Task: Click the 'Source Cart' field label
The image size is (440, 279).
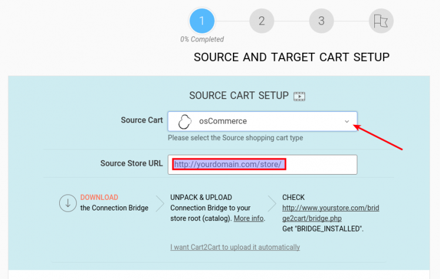Action: click(x=142, y=120)
